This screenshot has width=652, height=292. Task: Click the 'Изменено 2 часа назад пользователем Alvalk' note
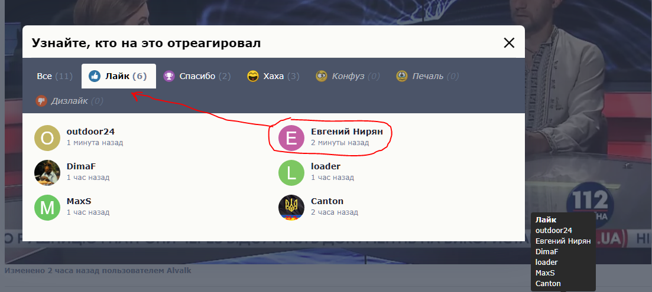tap(98, 270)
